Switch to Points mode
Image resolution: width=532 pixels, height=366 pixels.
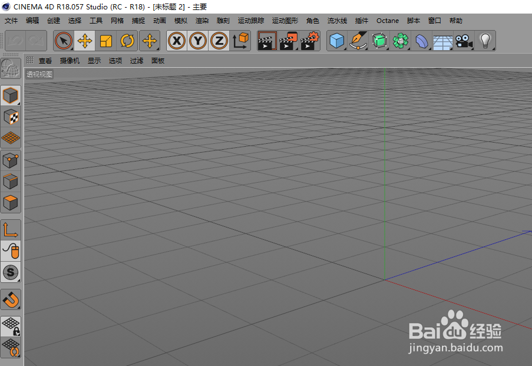[x=11, y=160]
